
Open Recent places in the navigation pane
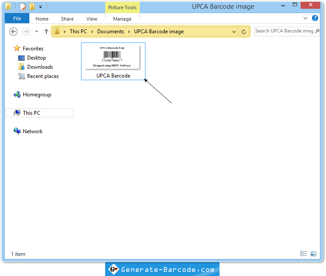coord(43,76)
